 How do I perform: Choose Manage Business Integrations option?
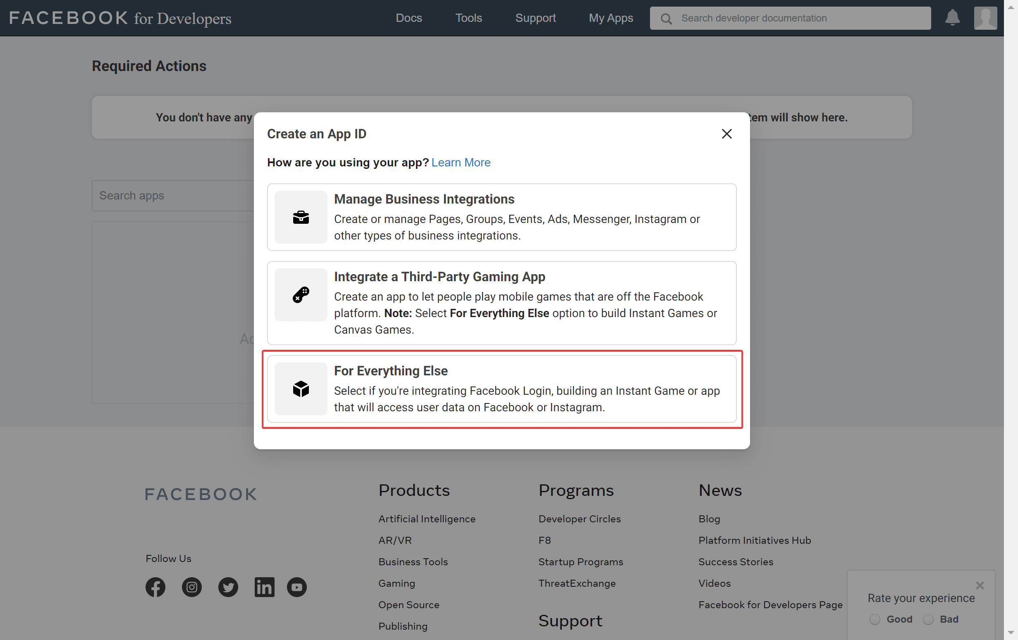[502, 217]
